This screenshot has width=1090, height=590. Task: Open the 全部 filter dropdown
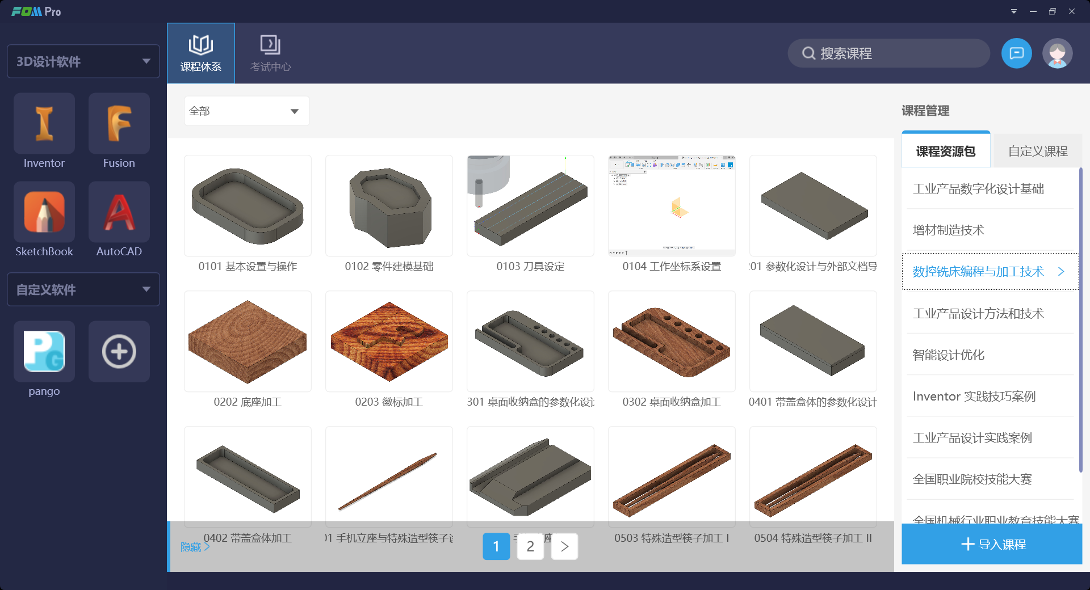pyautogui.click(x=246, y=111)
